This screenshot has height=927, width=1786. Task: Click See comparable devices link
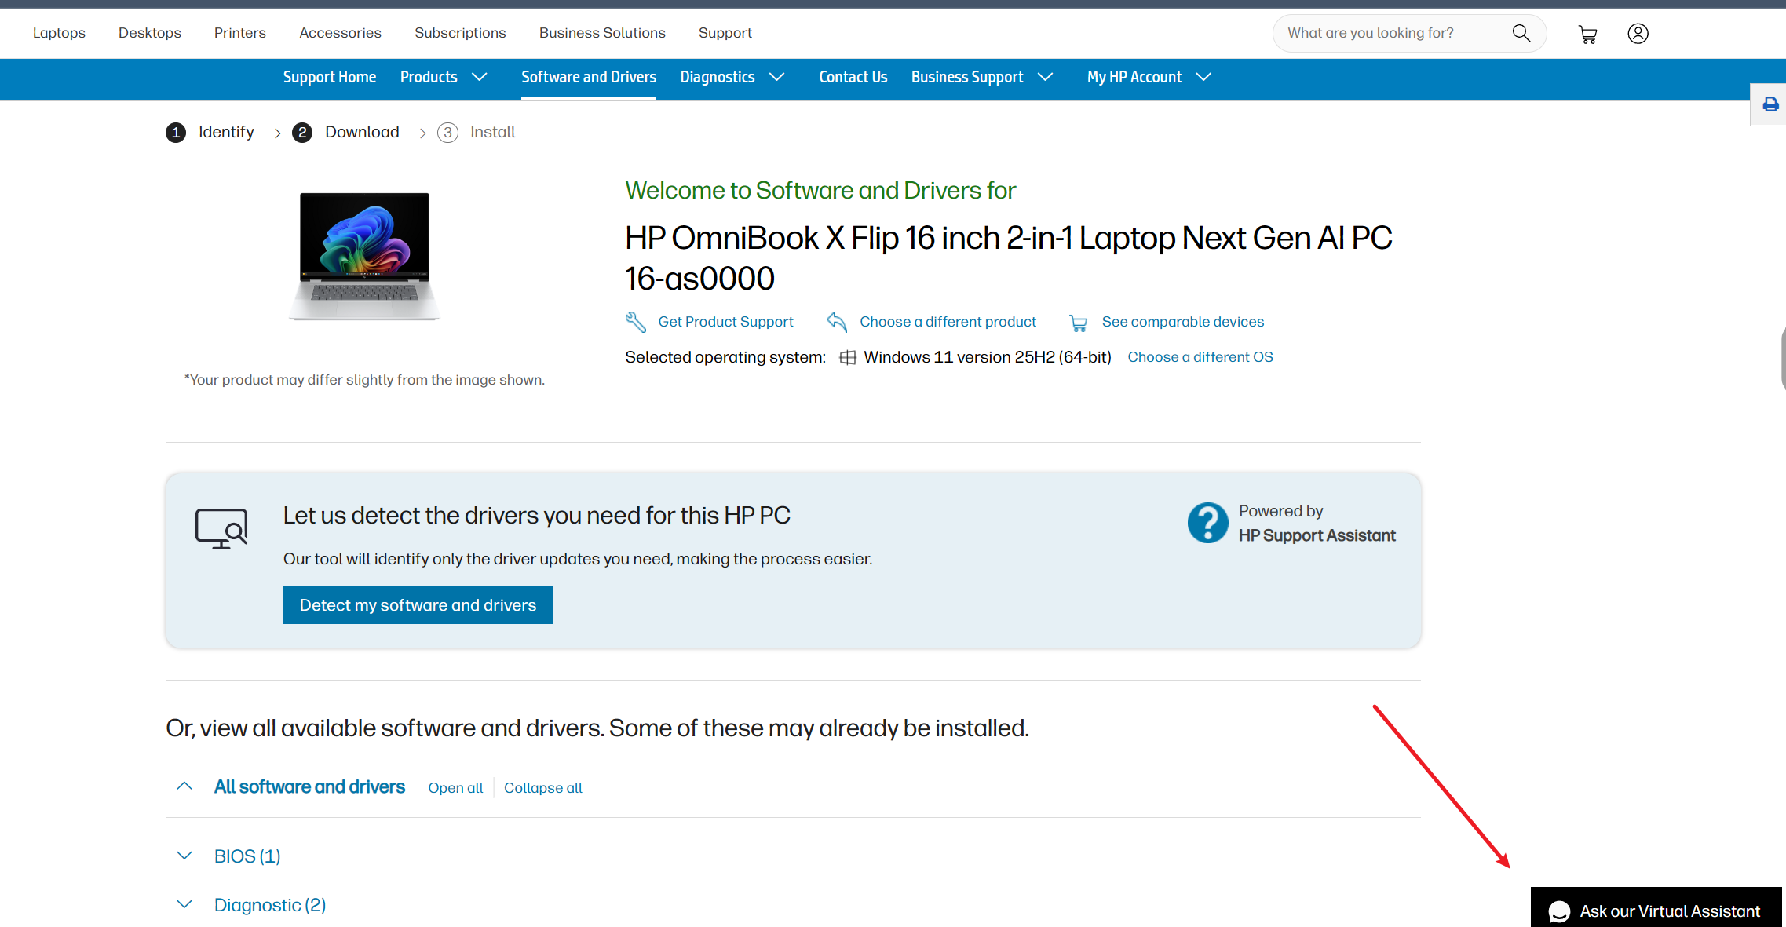[x=1183, y=322]
